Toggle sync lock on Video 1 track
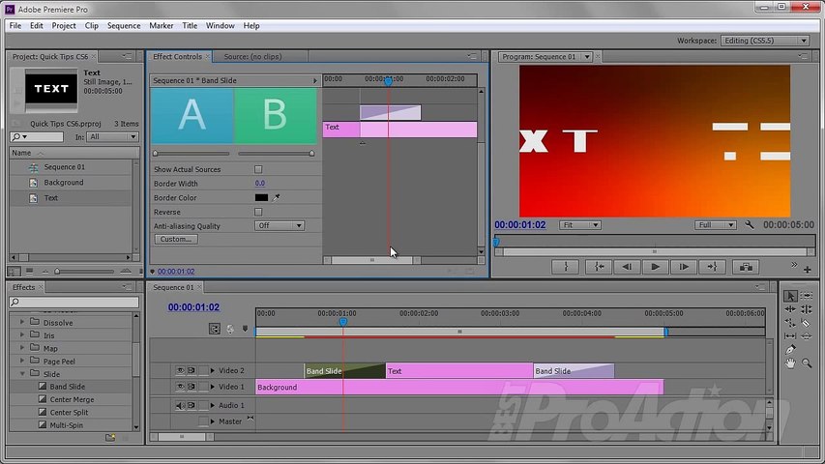The height and width of the screenshot is (464, 825). pyautogui.click(x=191, y=387)
